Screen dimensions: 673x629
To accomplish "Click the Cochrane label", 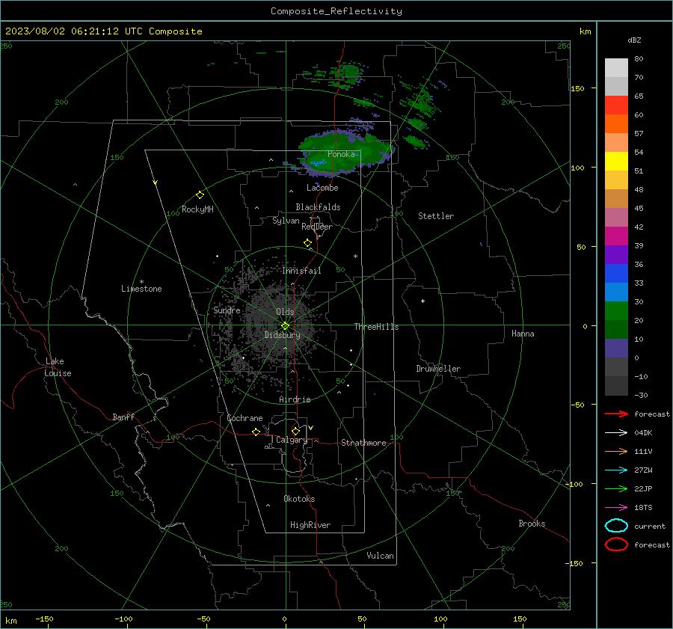I will 245,418.
